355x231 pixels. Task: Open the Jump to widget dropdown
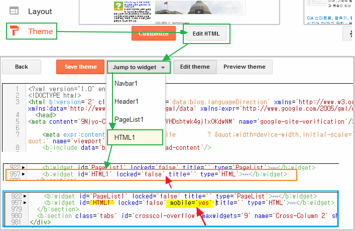coord(139,67)
